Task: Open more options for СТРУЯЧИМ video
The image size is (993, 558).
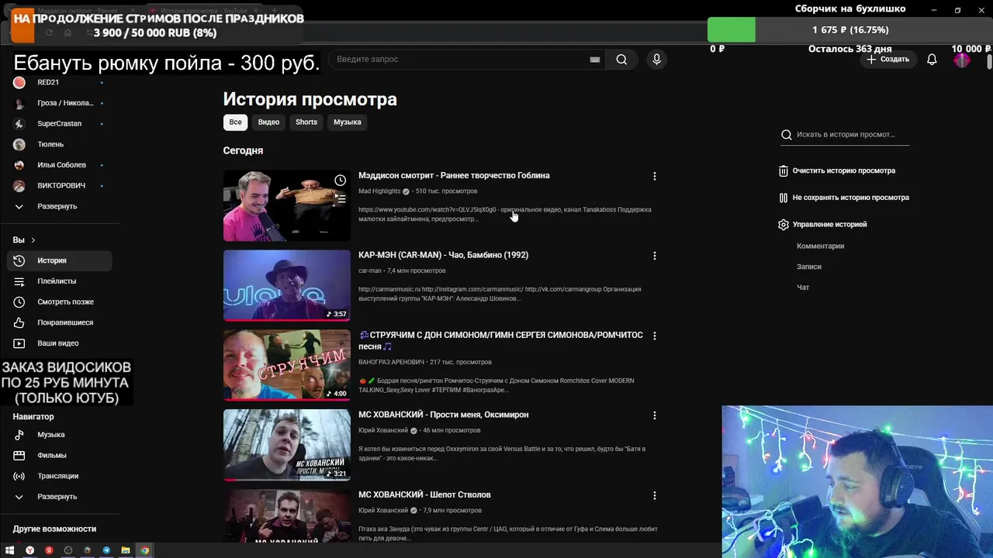Action: (x=655, y=336)
